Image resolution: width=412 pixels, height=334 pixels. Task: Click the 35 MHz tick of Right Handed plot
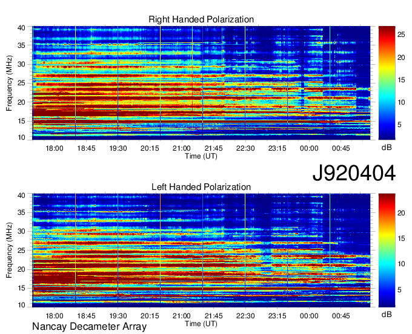(22, 45)
